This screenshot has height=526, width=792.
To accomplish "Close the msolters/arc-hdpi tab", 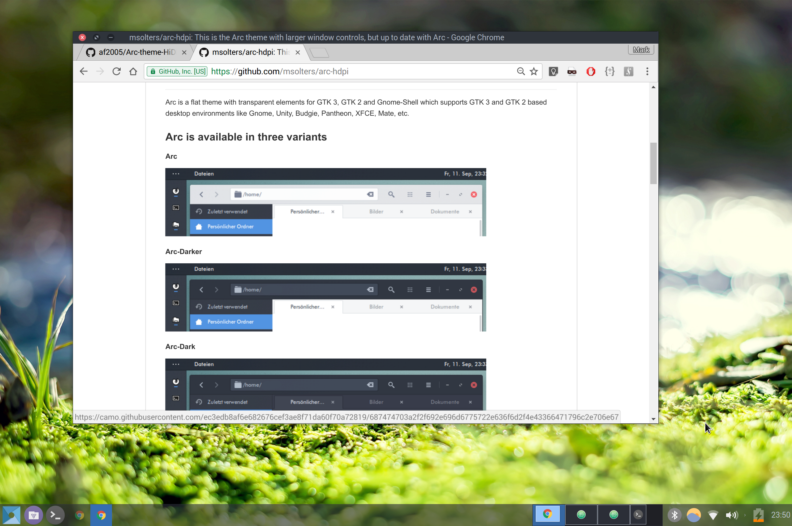I will click(298, 52).
